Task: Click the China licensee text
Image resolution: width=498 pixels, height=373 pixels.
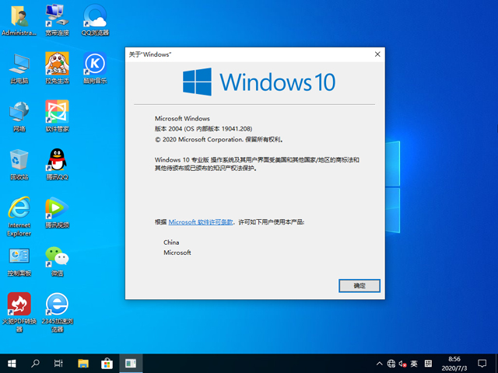Action: [171, 242]
